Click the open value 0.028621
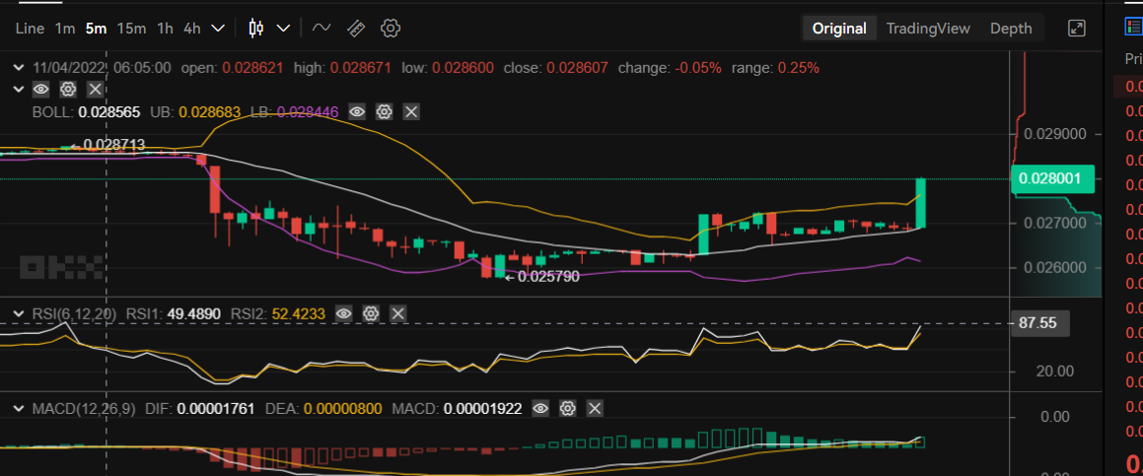The image size is (1143, 476). click(252, 68)
